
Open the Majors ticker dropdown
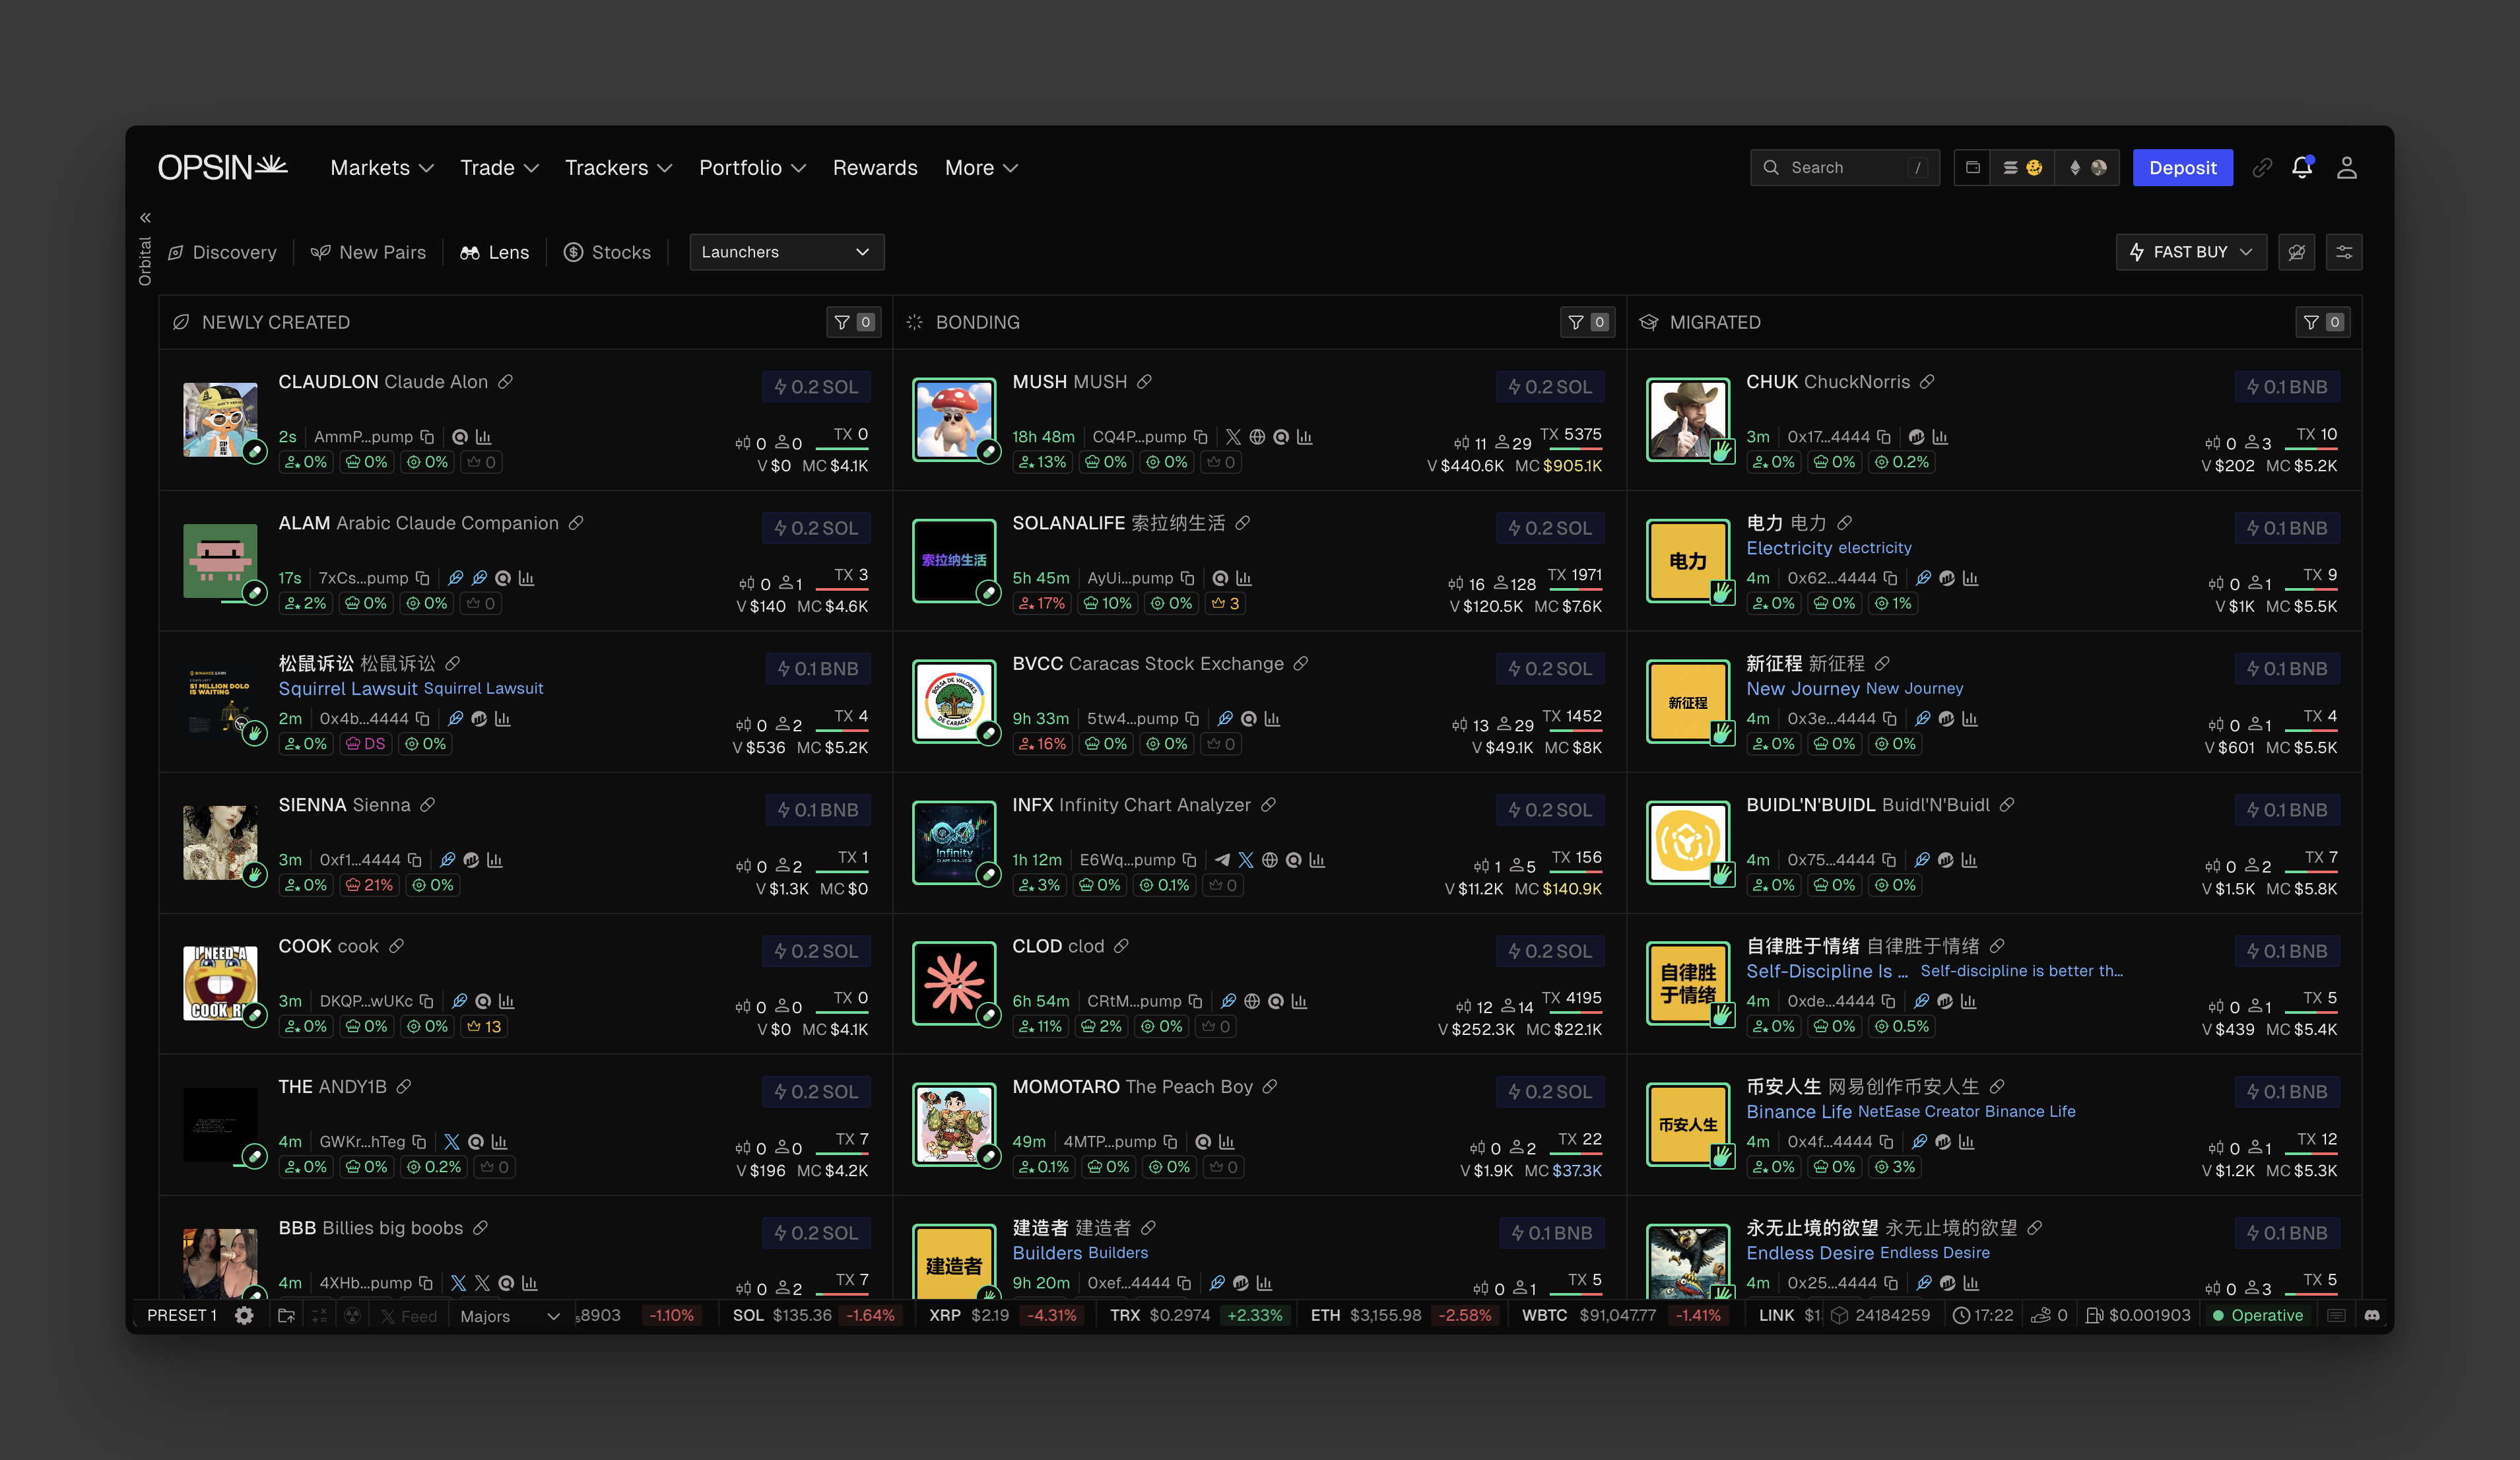click(509, 1316)
